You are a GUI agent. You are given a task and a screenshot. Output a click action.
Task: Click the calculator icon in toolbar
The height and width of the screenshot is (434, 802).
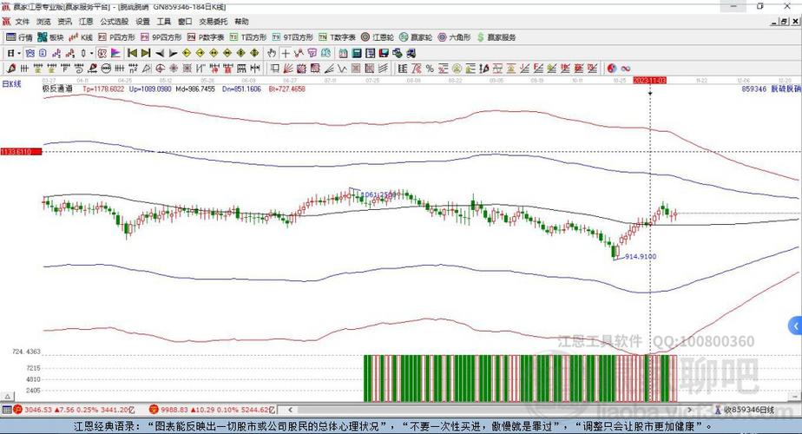tap(357, 53)
